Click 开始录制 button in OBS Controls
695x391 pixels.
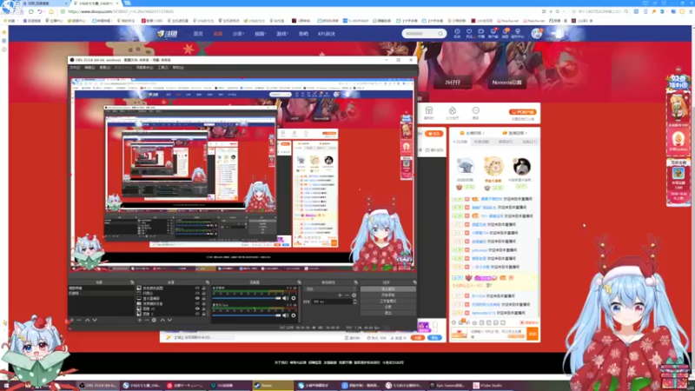click(387, 295)
